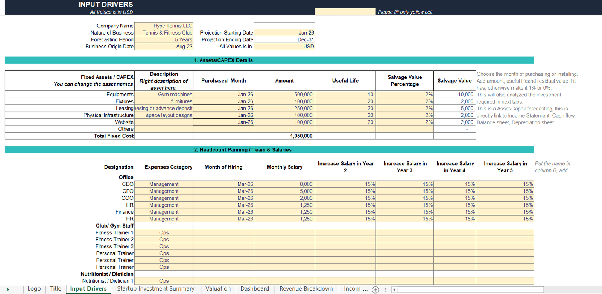Add a new sheet with plus icon

point(375,289)
